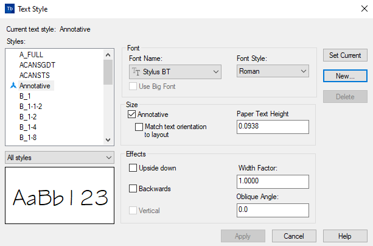Toggle the Backwards checkbox
The image size is (373, 246).
(133, 189)
